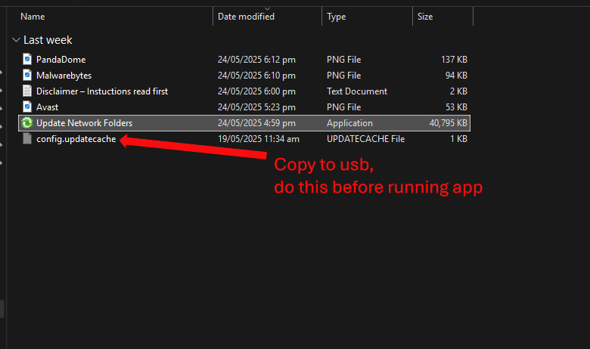Click the Avast PNG file icon
Image resolution: width=590 pixels, height=349 pixels.
tap(27, 107)
